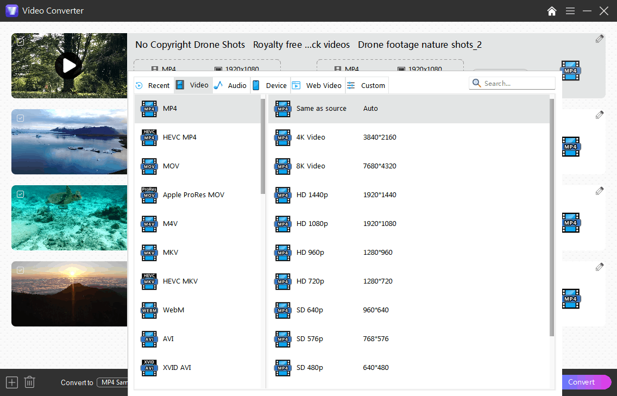Switch to the Recent tab
617x396 pixels.
click(x=153, y=85)
